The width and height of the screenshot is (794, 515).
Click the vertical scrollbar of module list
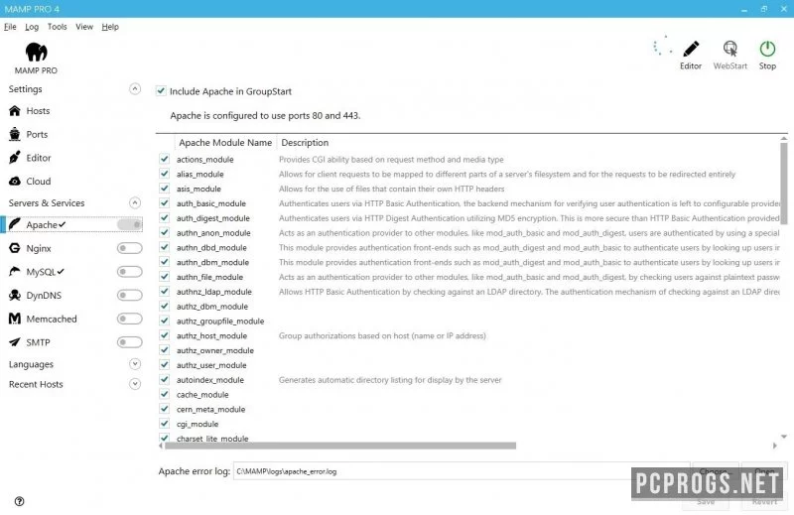(x=784, y=184)
